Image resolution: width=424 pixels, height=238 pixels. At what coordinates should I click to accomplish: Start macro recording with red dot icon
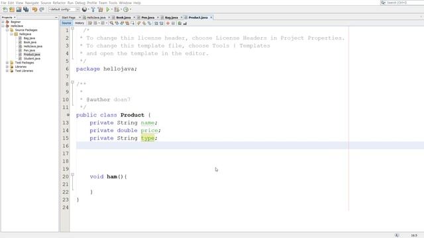click(168, 23)
